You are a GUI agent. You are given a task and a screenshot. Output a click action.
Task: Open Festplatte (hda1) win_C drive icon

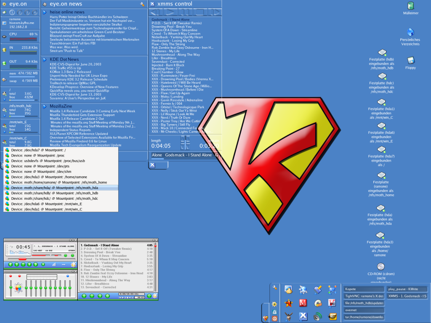coord(381,102)
